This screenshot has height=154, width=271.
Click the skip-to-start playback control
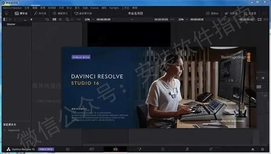point(263,78)
